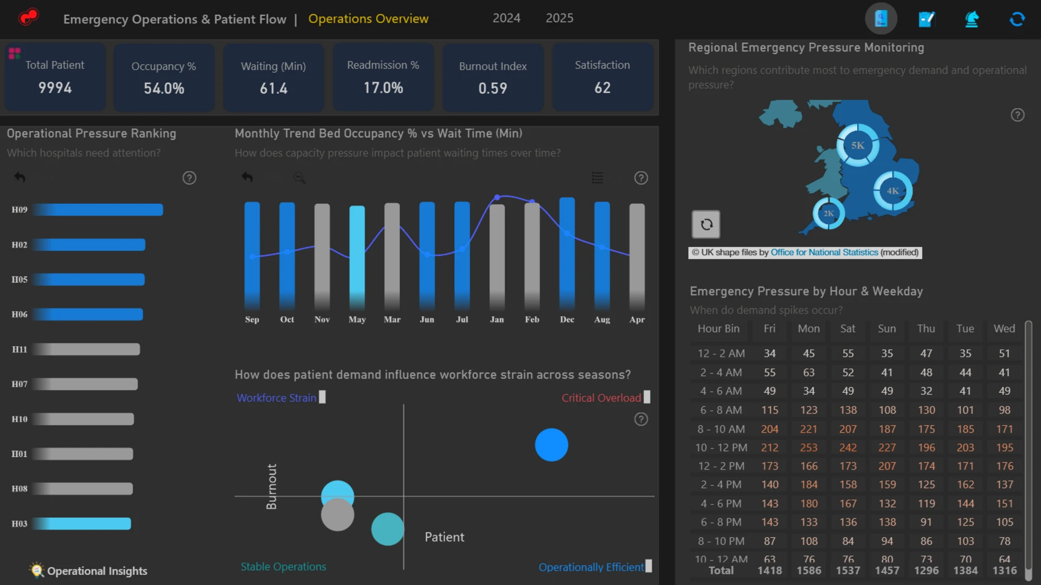Select the 2024 year filter
This screenshot has height=585, width=1041.
506,18
